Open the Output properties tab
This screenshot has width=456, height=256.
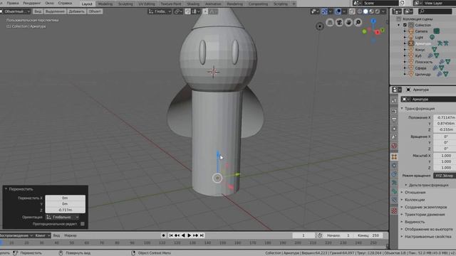(x=394, y=119)
